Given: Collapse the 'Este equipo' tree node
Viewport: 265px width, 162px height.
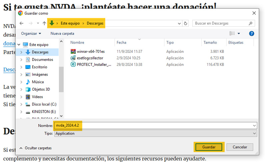Looking at the screenshot, I should point(19,45).
